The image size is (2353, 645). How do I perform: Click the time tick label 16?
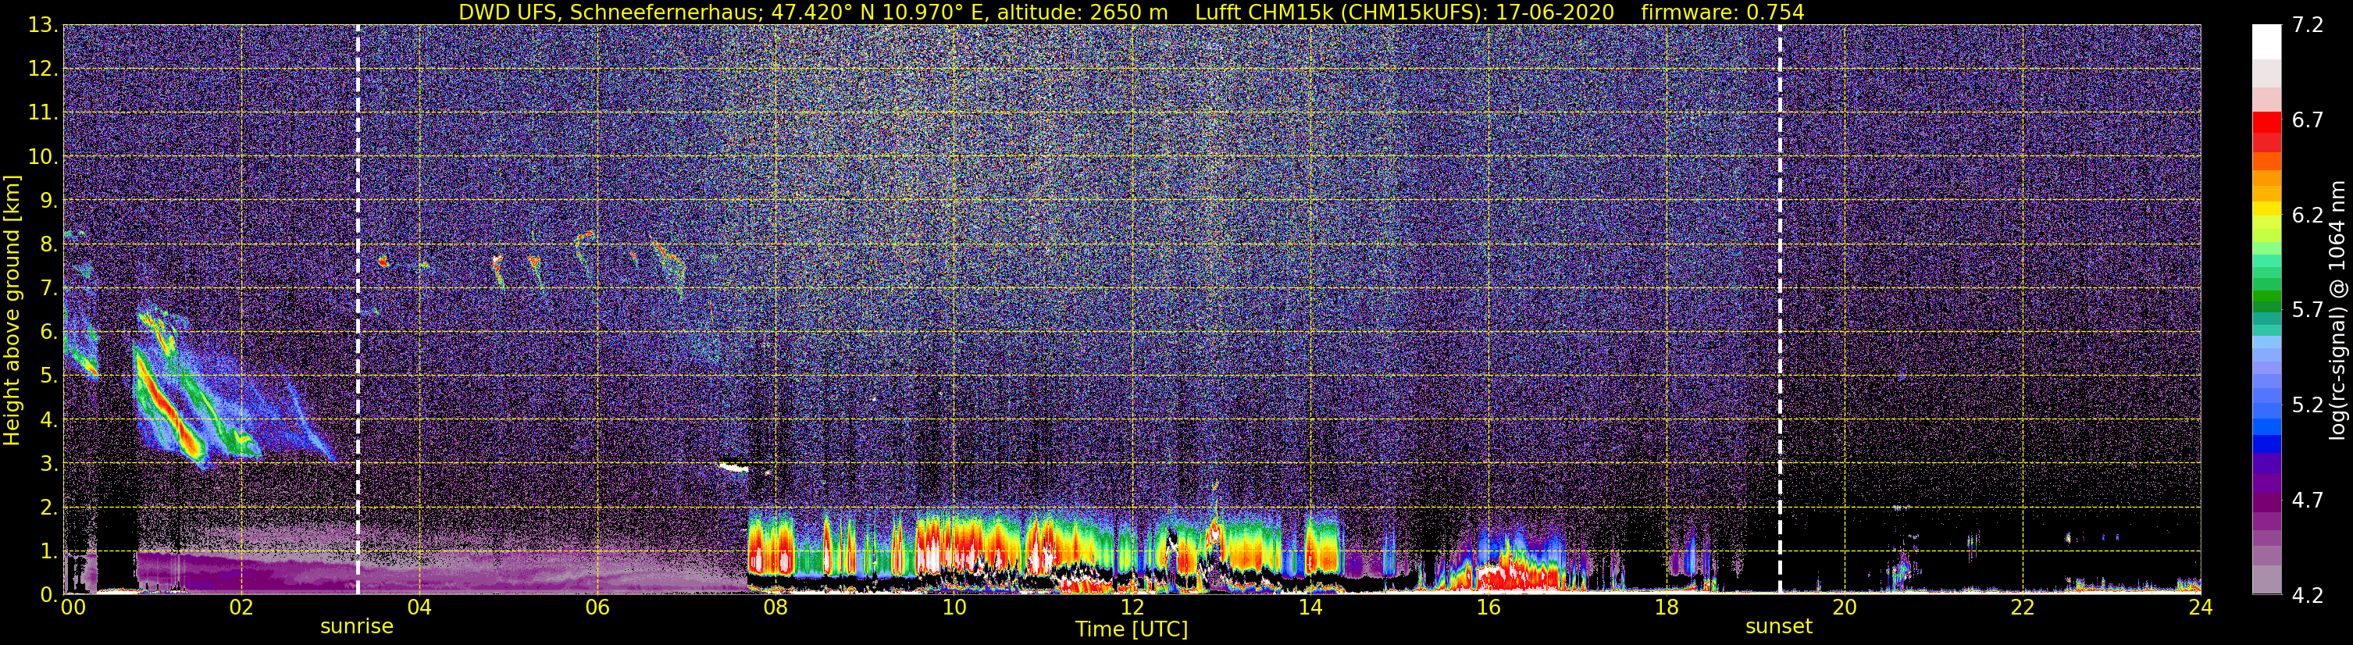point(1488,608)
